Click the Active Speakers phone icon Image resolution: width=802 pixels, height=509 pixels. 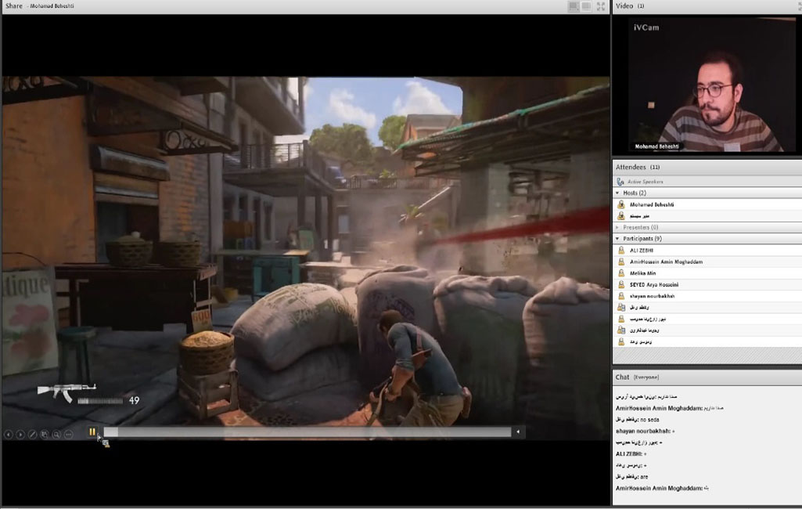(x=620, y=182)
